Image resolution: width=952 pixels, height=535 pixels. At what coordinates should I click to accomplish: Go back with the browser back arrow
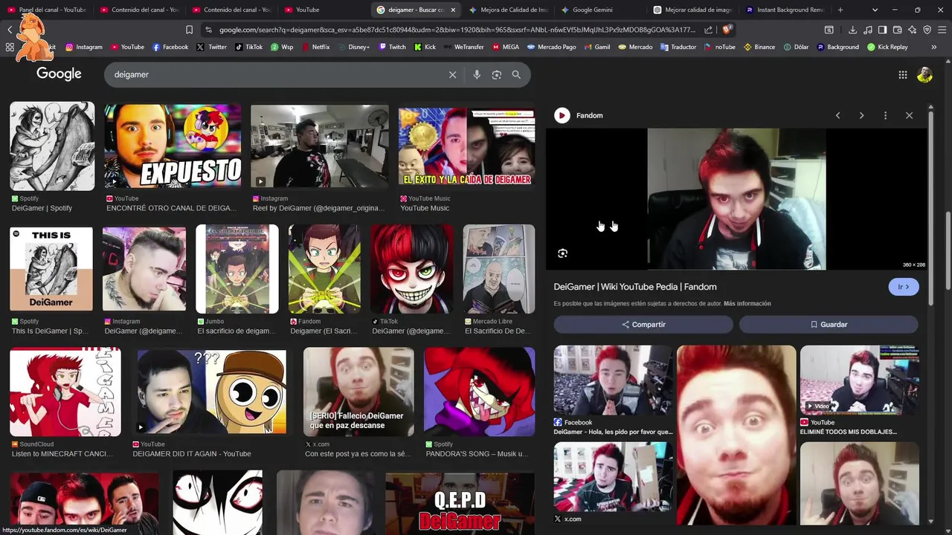[10, 30]
